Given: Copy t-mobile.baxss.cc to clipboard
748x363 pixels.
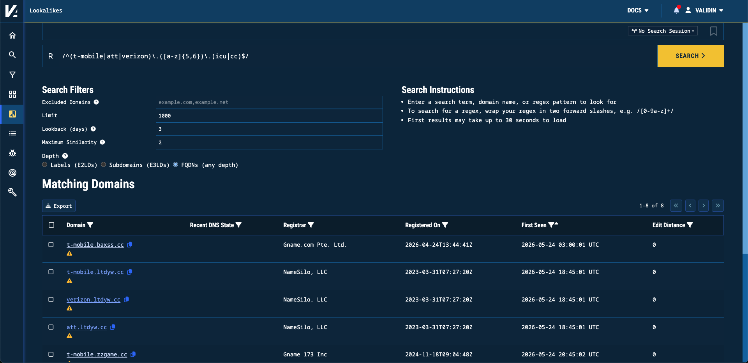Looking at the screenshot, I should (x=130, y=245).
